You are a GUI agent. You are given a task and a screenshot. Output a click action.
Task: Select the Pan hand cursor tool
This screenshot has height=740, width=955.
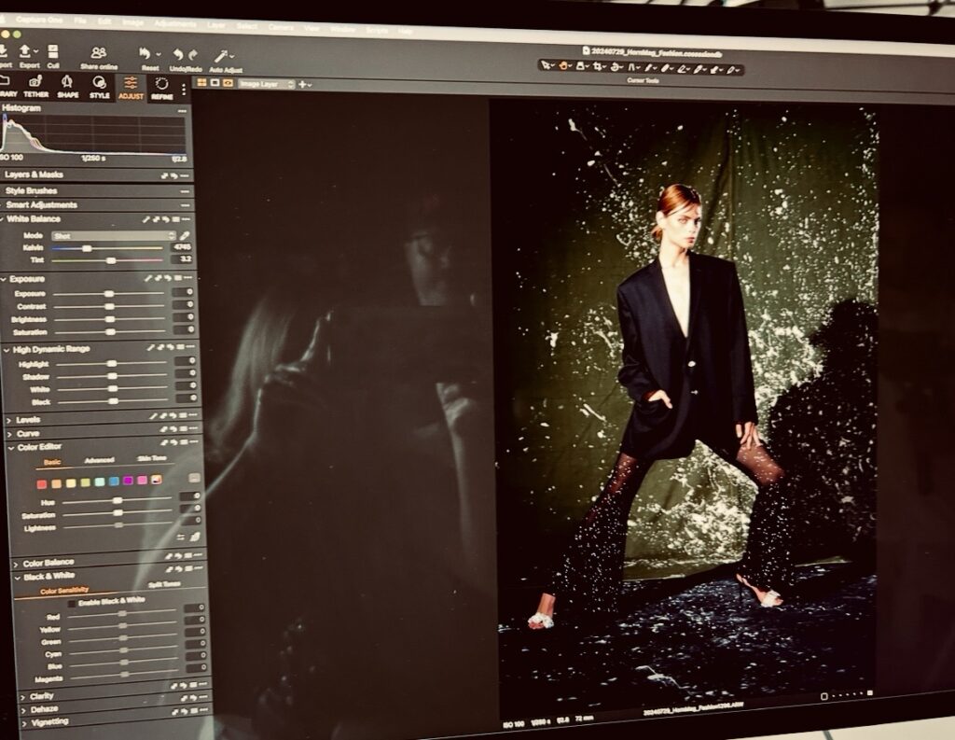click(x=564, y=65)
